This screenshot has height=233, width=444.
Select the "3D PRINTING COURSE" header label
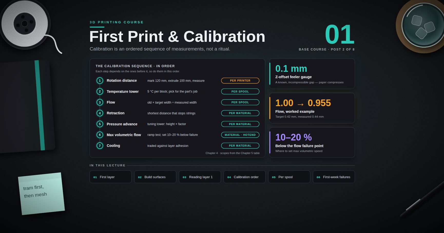click(x=117, y=22)
